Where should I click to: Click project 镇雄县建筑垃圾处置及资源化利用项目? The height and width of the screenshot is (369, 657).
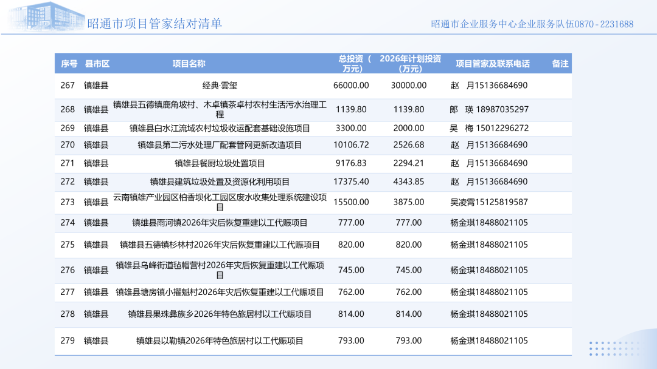(220, 182)
